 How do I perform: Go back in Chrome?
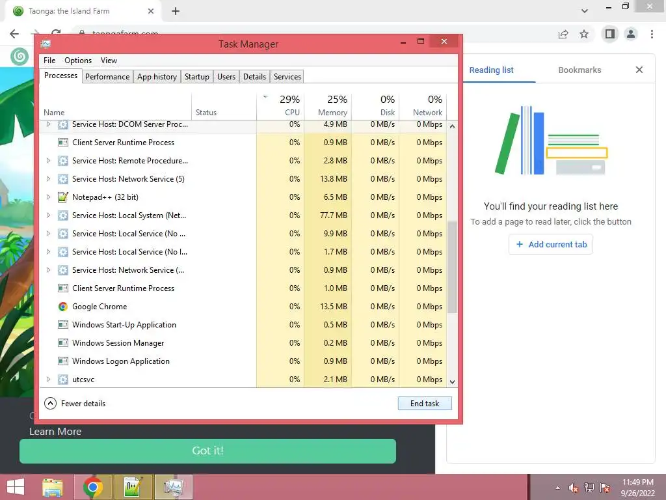pyautogui.click(x=14, y=34)
